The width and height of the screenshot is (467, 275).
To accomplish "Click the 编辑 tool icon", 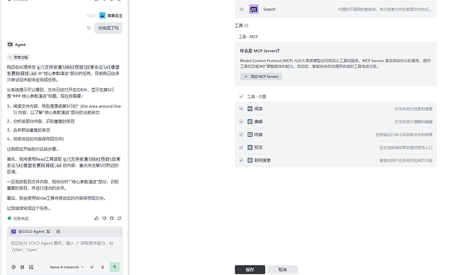I will [x=250, y=121].
